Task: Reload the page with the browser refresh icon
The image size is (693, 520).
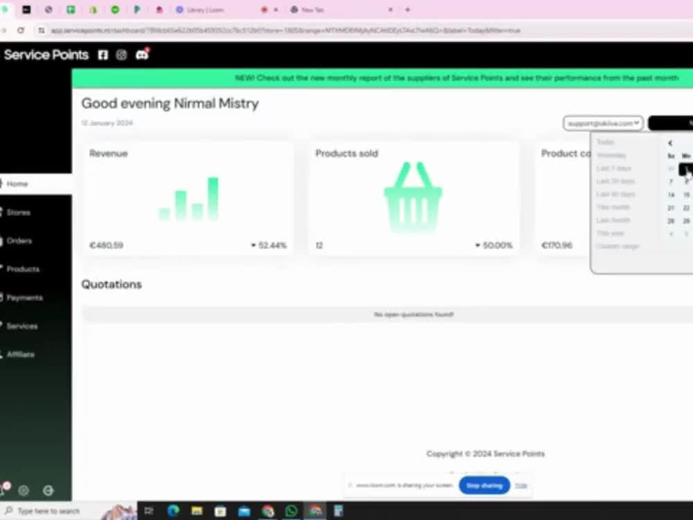Action: (x=21, y=31)
